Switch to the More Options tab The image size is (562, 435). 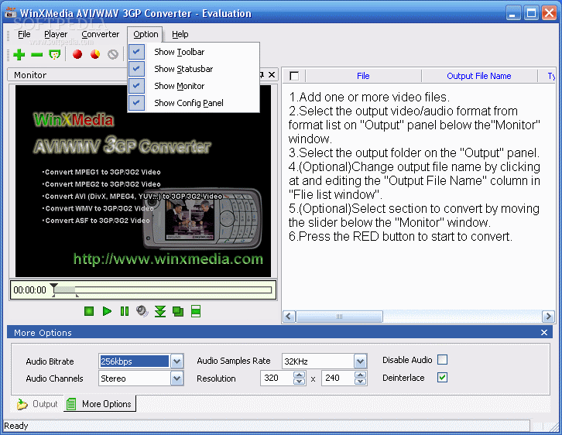tap(100, 403)
